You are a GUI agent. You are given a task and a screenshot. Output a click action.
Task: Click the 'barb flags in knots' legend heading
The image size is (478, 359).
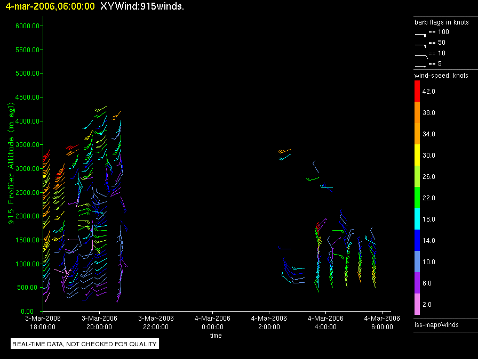(x=441, y=22)
